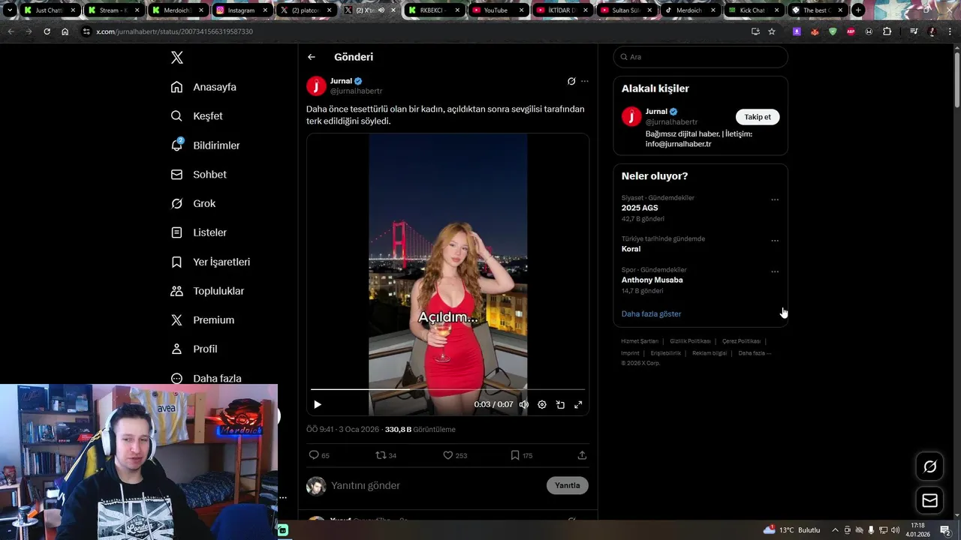
Task: Open more options for the Koral trend
Action: tap(775, 241)
